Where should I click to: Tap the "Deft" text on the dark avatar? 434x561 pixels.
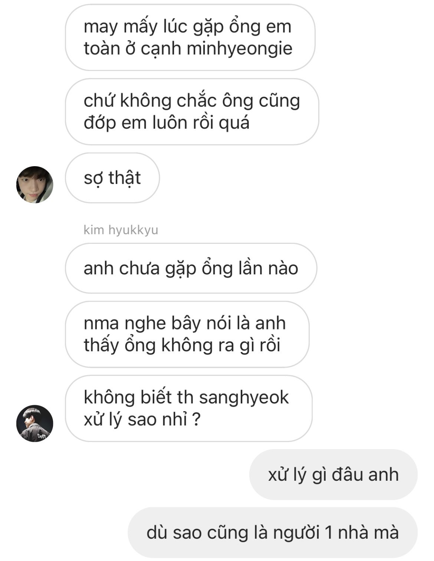coord(41,436)
